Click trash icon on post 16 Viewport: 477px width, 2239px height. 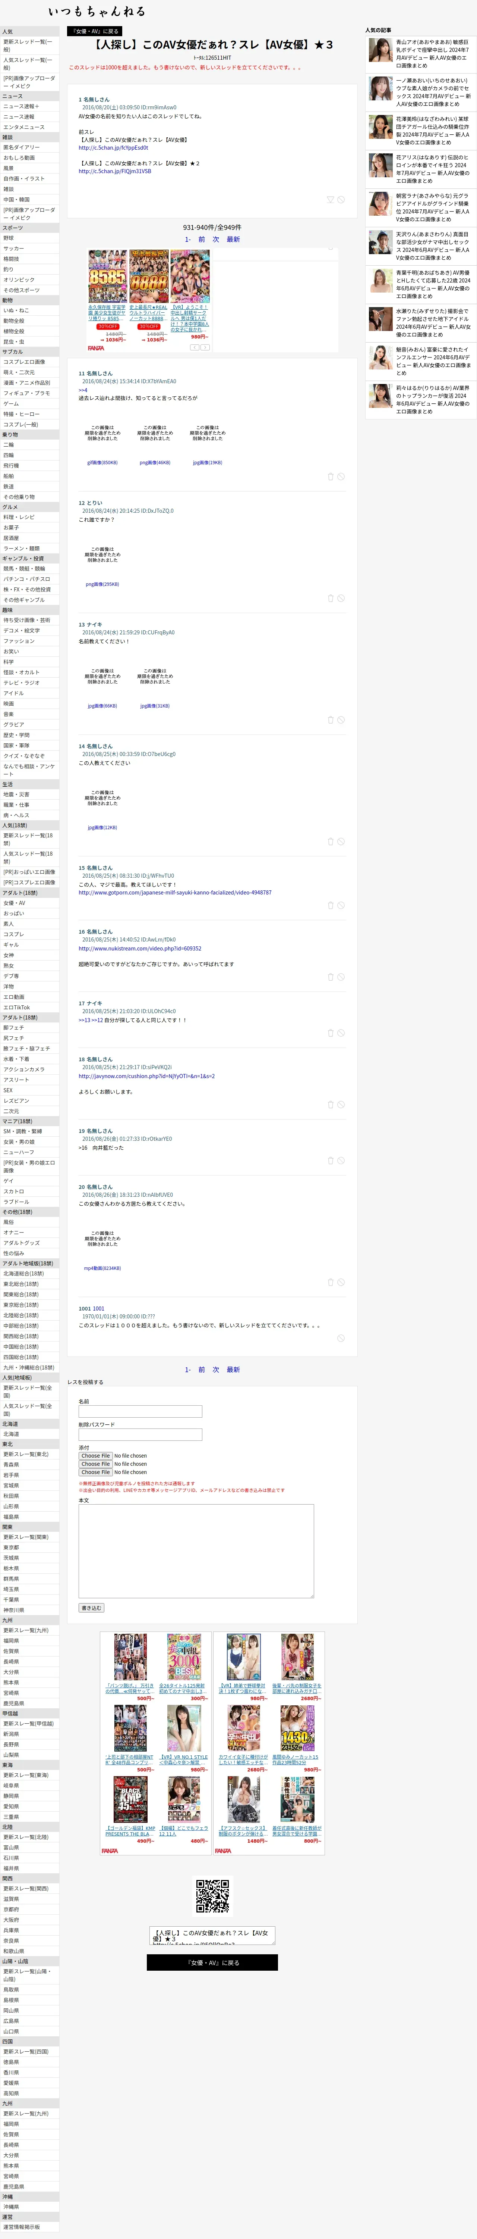(x=331, y=977)
